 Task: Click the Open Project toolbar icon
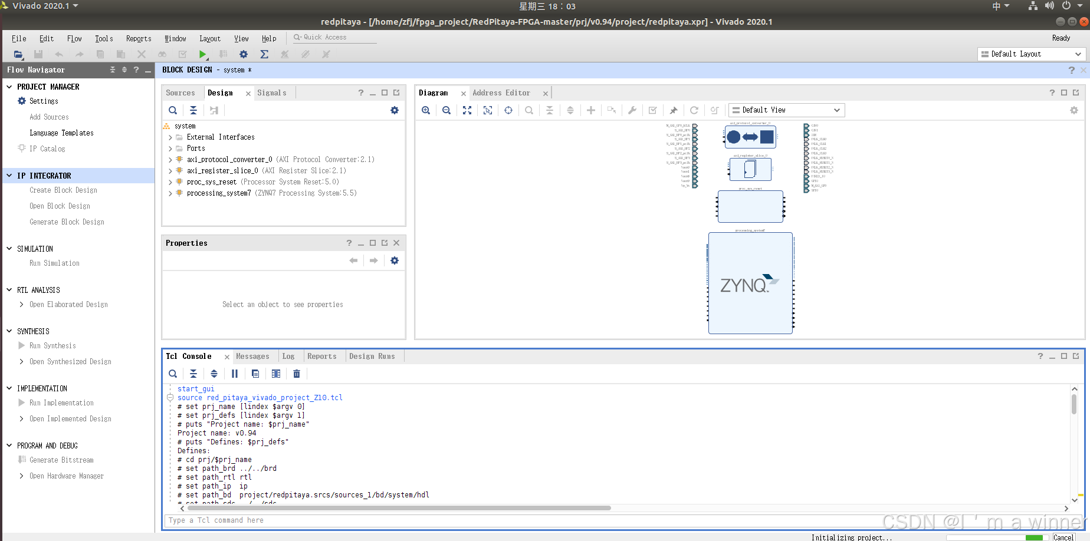(x=18, y=54)
